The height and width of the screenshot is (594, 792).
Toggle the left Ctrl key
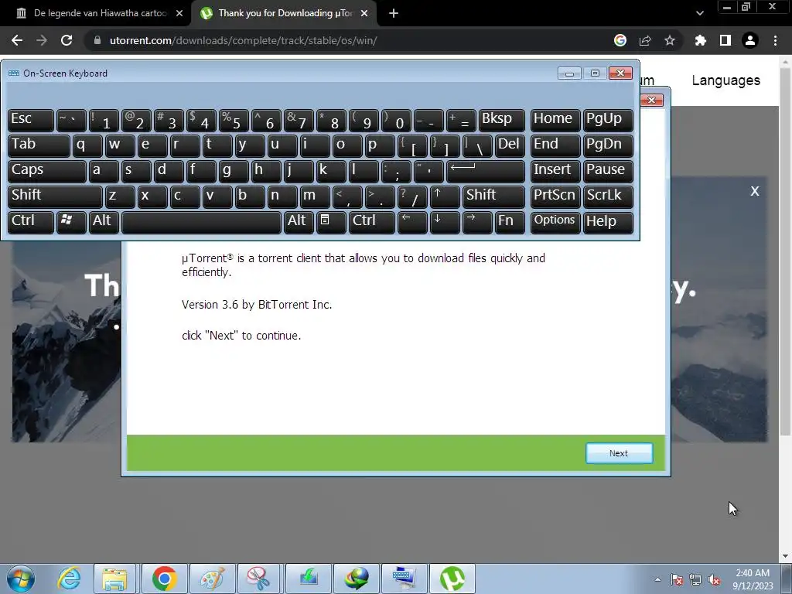point(31,222)
